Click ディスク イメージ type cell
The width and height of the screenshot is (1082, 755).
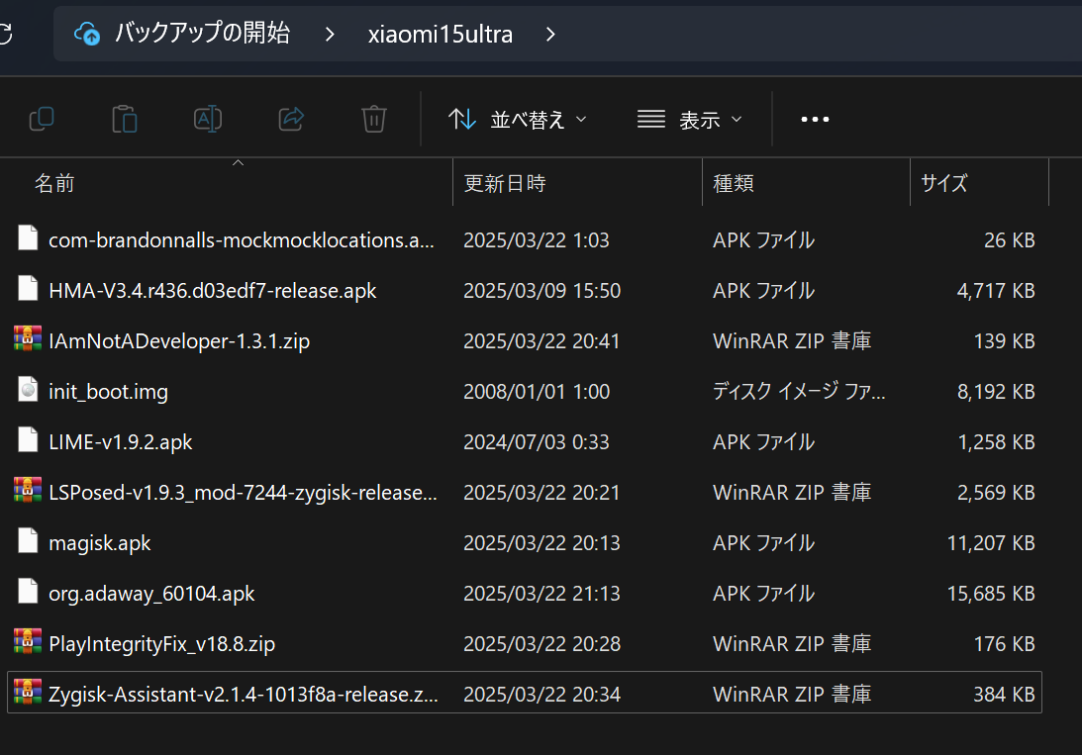point(799,392)
